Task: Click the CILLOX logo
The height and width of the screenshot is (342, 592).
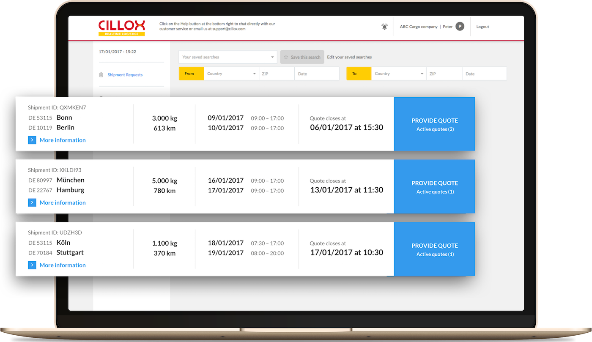Action: [122, 27]
